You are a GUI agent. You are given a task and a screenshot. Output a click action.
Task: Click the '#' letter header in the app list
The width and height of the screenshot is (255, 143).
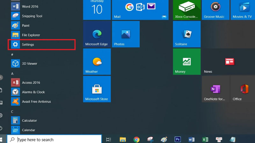12,55
